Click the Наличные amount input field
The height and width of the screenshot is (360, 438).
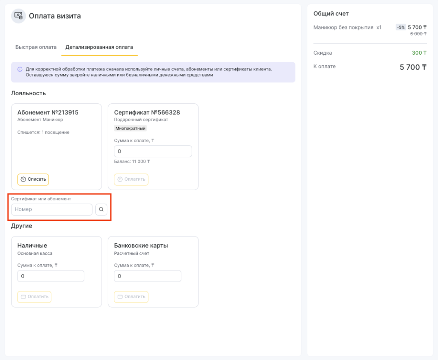pos(50,276)
